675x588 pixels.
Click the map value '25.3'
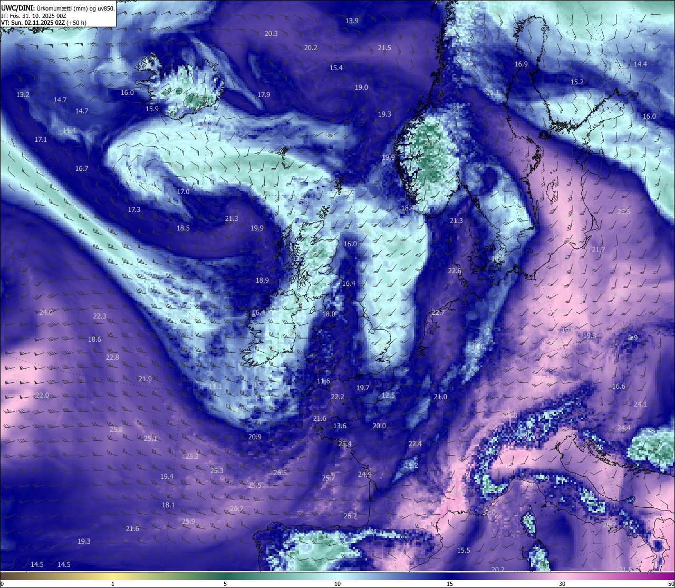tap(217, 470)
